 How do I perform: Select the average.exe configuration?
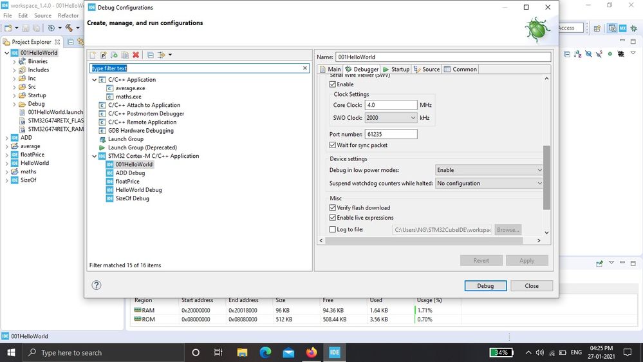[x=130, y=88]
